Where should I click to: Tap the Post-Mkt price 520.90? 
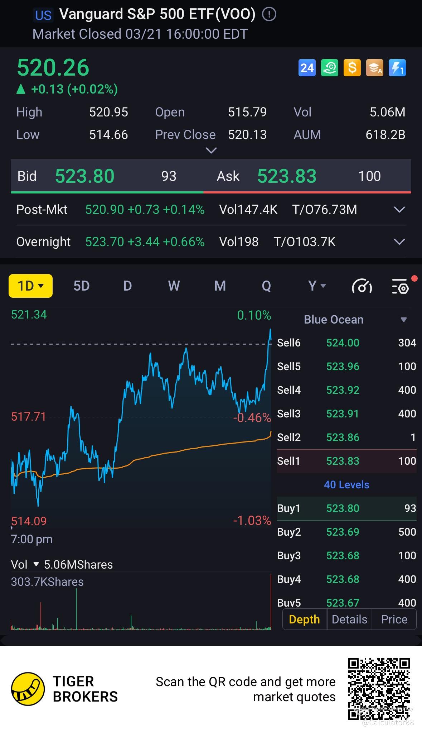tap(105, 210)
